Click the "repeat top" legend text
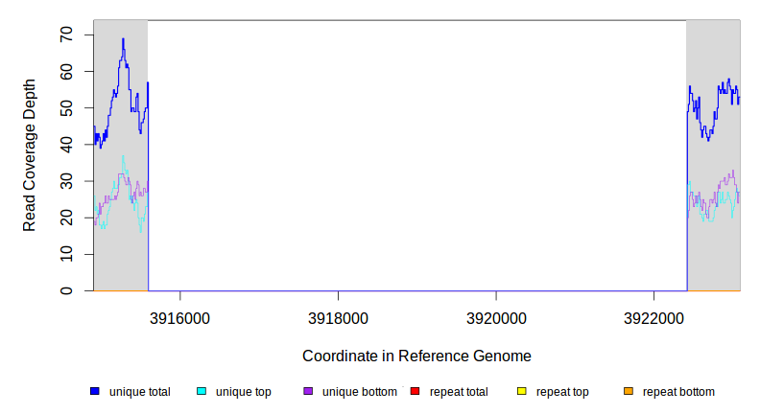The width and height of the screenshot is (760, 414). (562, 392)
